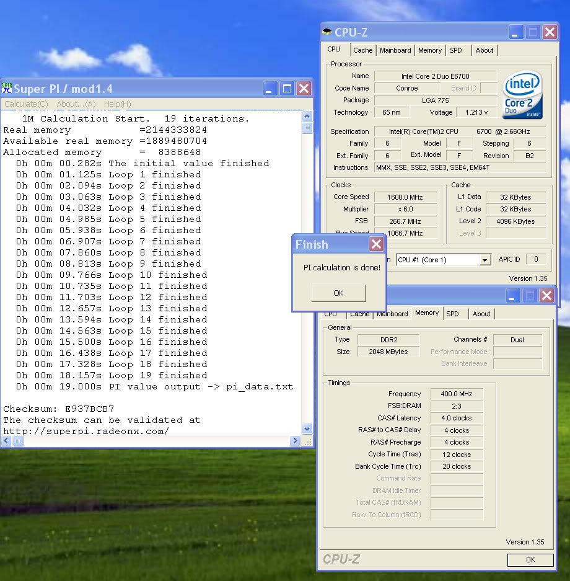570x581 pixels.
Task: Switch to Cache tab in Processor CPU-Z window
Action: click(x=363, y=50)
